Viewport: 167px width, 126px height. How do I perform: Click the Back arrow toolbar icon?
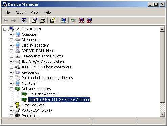[6, 20]
